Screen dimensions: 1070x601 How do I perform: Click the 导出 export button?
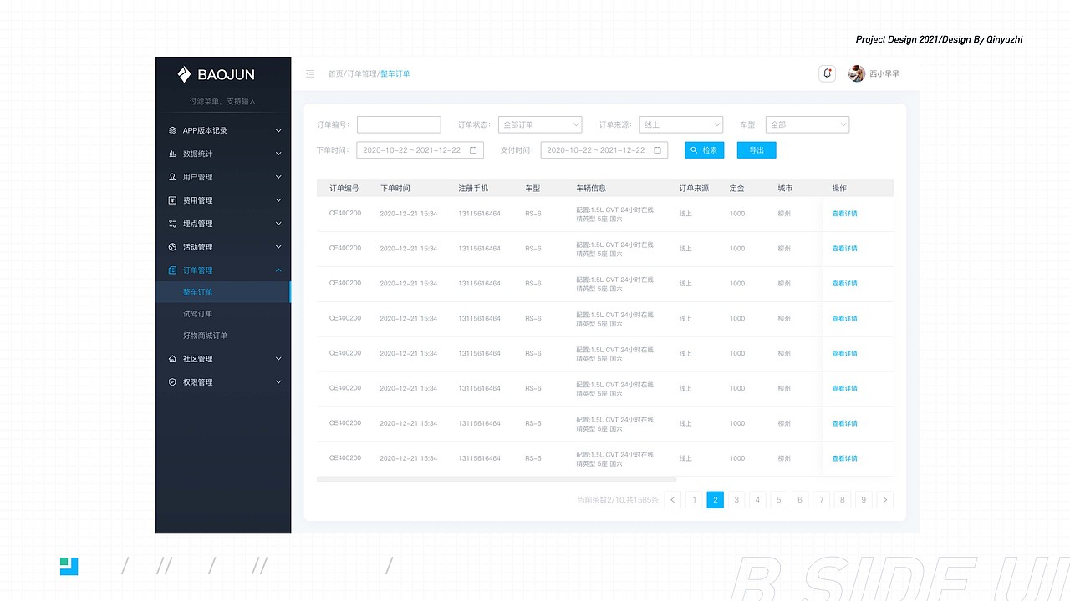click(757, 150)
